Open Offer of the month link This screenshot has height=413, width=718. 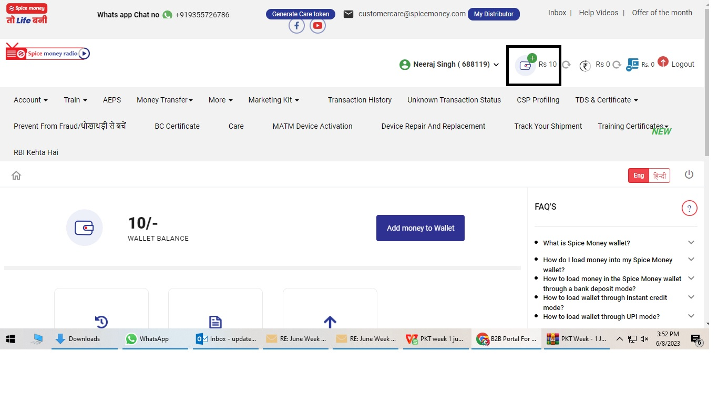point(662,13)
